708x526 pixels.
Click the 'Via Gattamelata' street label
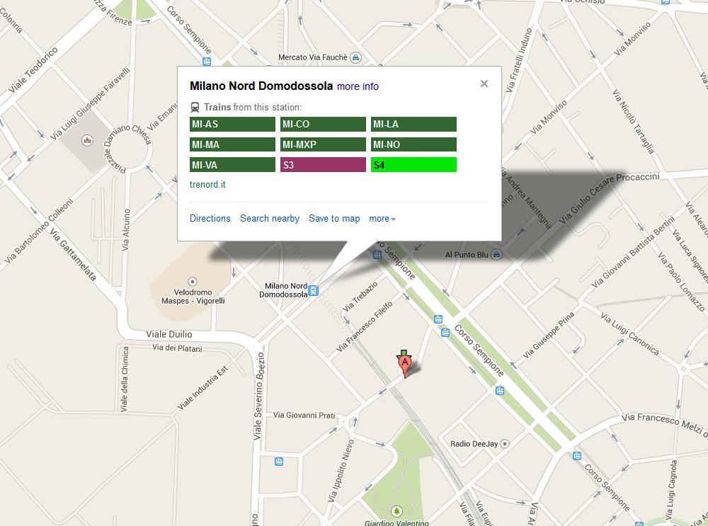72,255
